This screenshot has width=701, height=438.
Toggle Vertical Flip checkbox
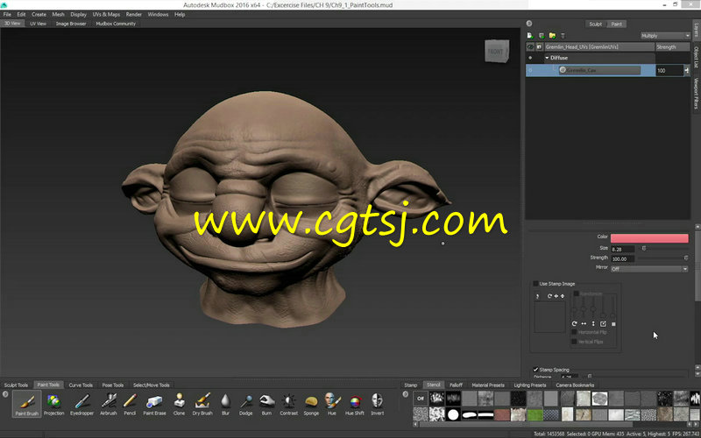[x=574, y=342]
